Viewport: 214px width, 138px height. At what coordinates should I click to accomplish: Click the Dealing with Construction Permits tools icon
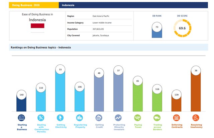[41, 118]
